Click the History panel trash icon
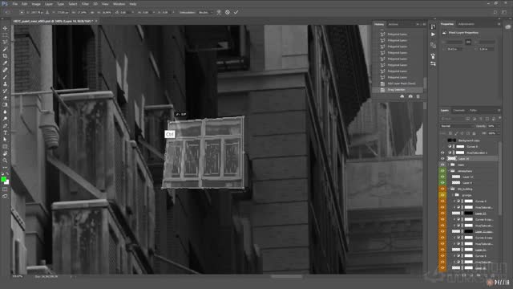513x289 pixels. [418, 96]
